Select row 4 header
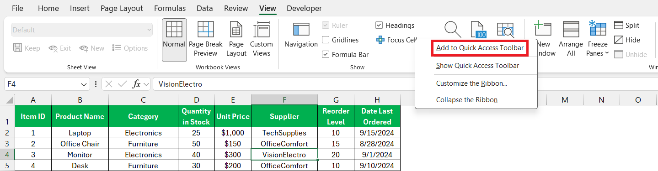 [7, 155]
